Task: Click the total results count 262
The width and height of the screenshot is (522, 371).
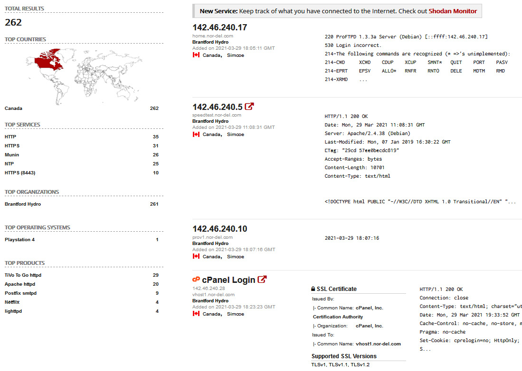Action: tap(13, 22)
